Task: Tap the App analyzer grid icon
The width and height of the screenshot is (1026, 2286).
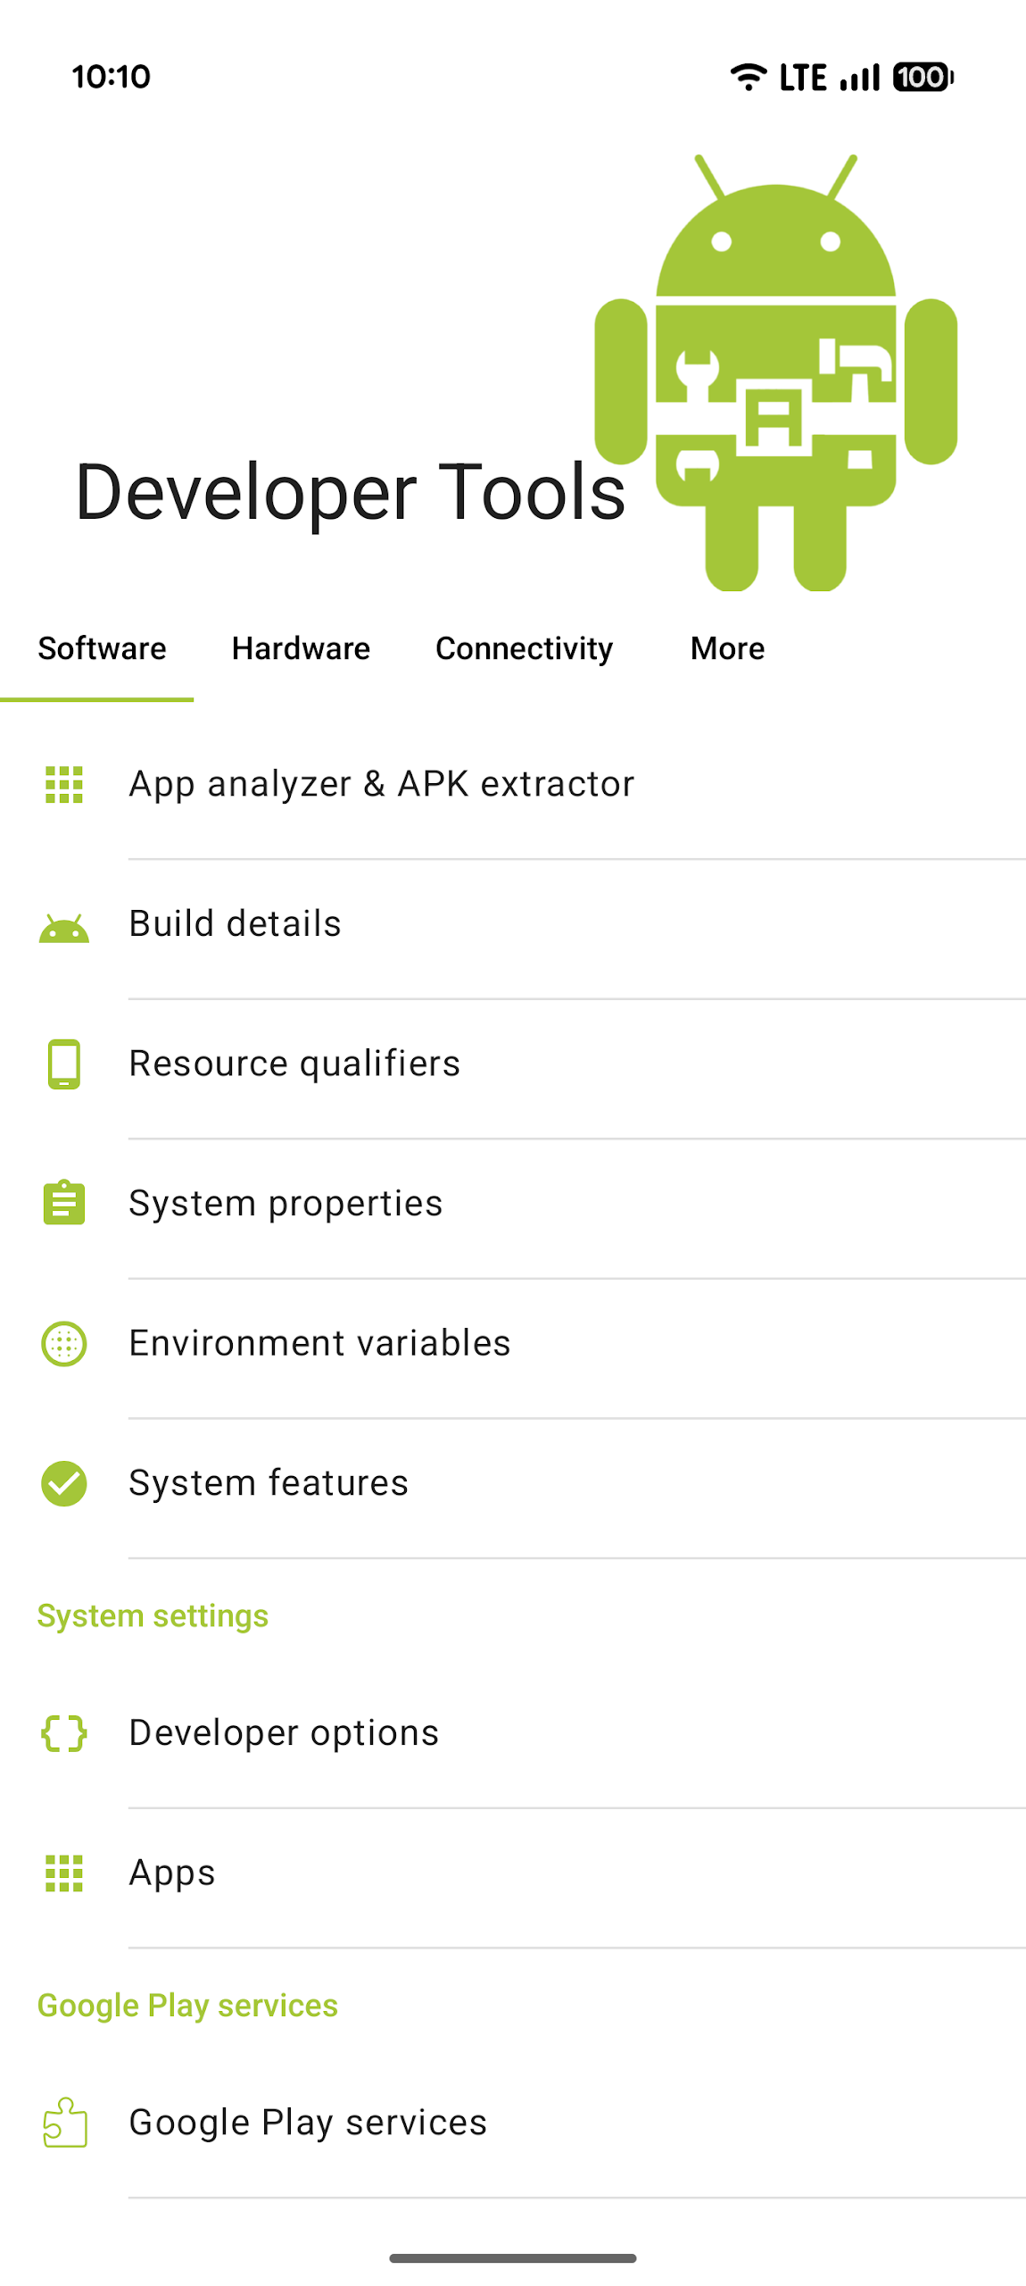Action: [63, 784]
